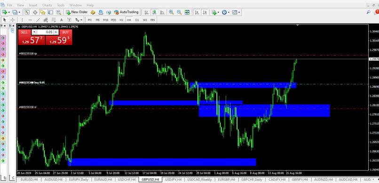The width and height of the screenshot is (379, 183).
Task: Select the Horizontal Line tool
Action: [30, 20]
